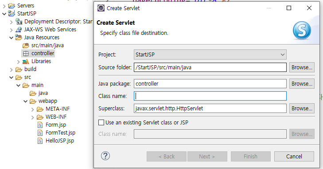Click the src folder icon

pos(19,77)
